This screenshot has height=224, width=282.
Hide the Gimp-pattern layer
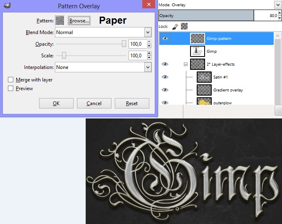(165, 38)
